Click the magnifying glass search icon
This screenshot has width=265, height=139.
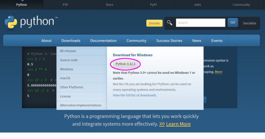[170, 23]
